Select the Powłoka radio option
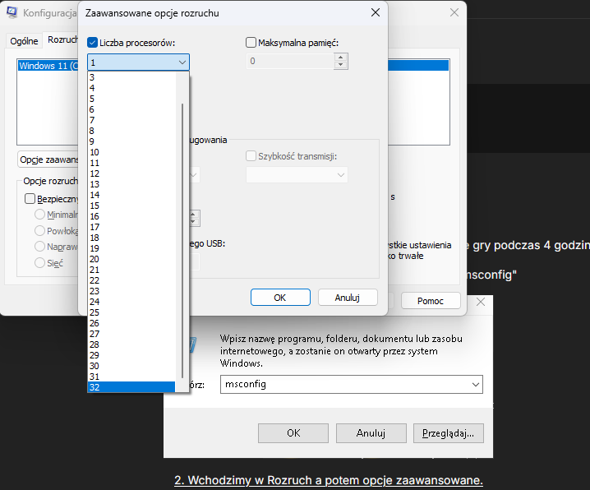Screen dimensions: 590x490 (x=39, y=230)
